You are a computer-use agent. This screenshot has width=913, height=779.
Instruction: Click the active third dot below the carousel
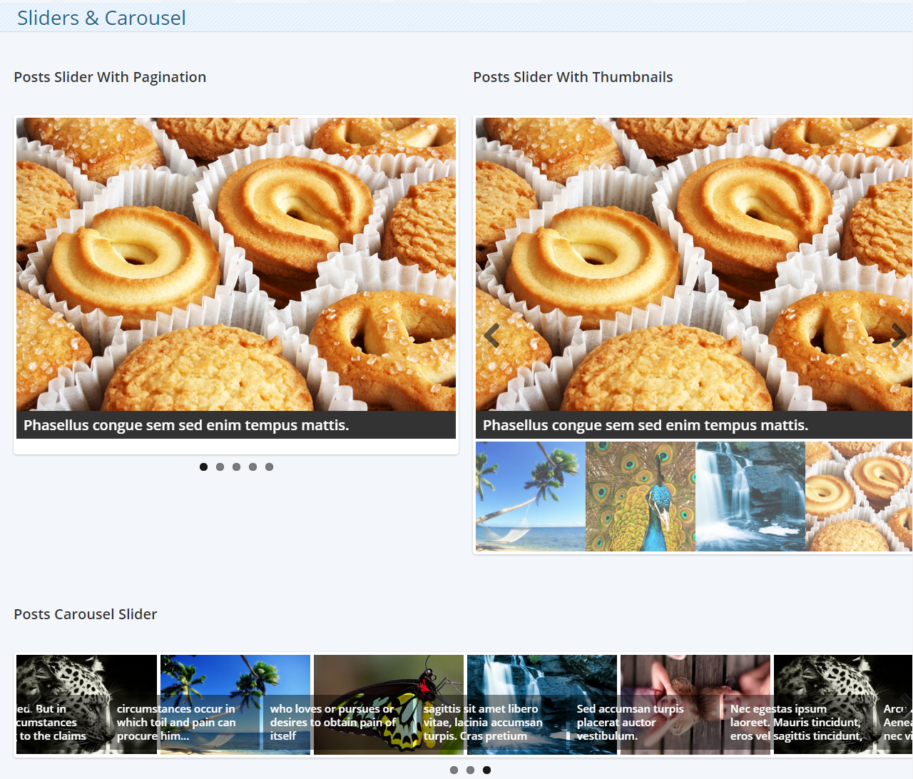(486, 770)
